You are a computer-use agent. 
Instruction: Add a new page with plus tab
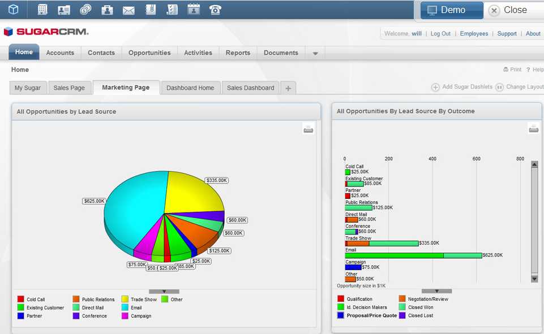click(288, 88)
